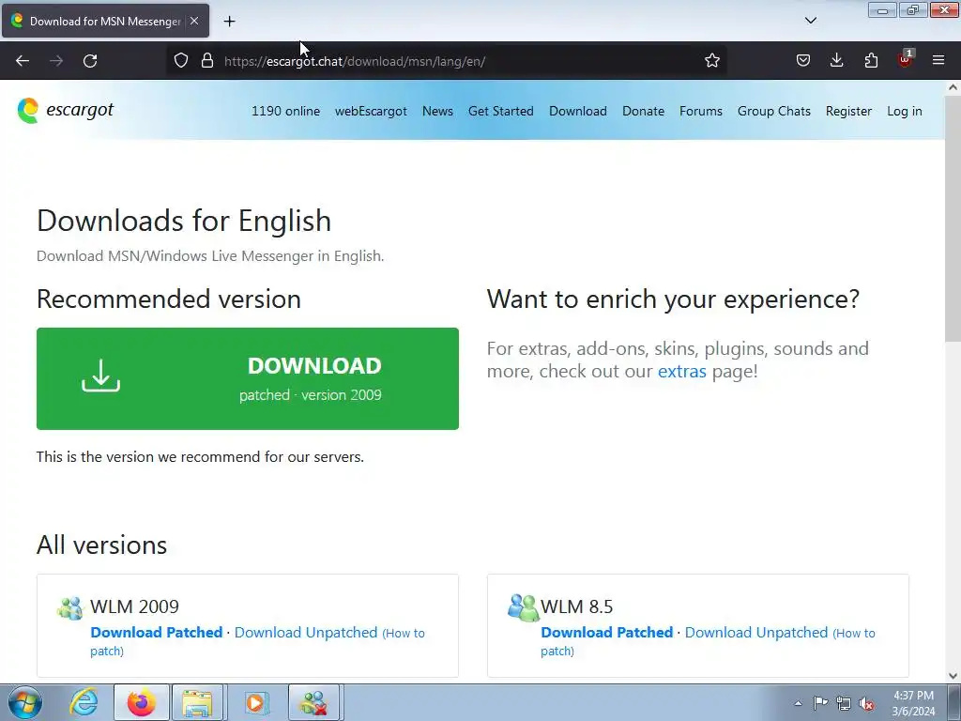Open the 1190 online nav item
Screen dimensions: 961x721
285,111
